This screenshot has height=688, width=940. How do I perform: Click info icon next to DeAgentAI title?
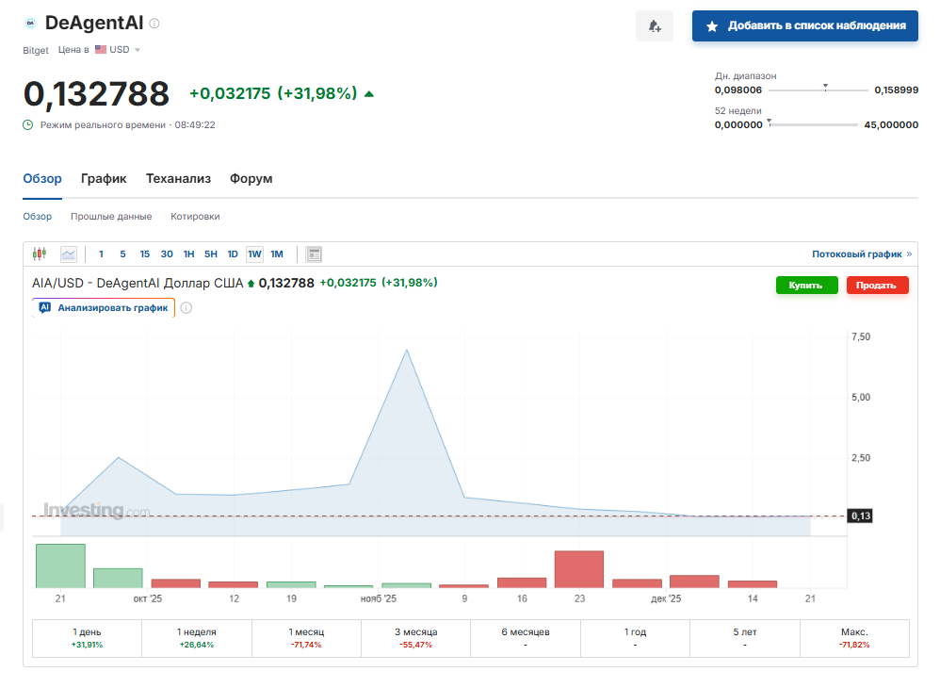(154, 24)
